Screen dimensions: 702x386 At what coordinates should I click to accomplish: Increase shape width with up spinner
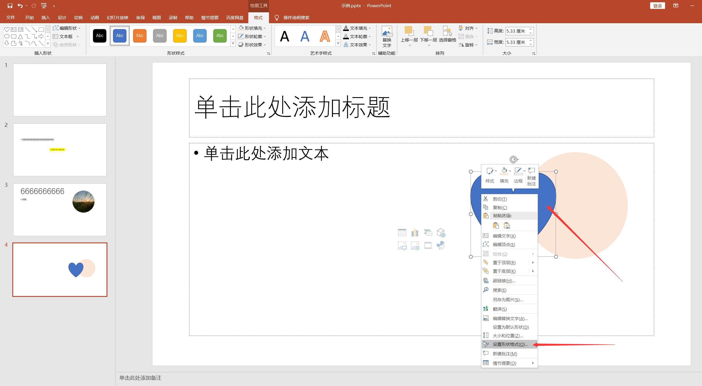(531, 40)
